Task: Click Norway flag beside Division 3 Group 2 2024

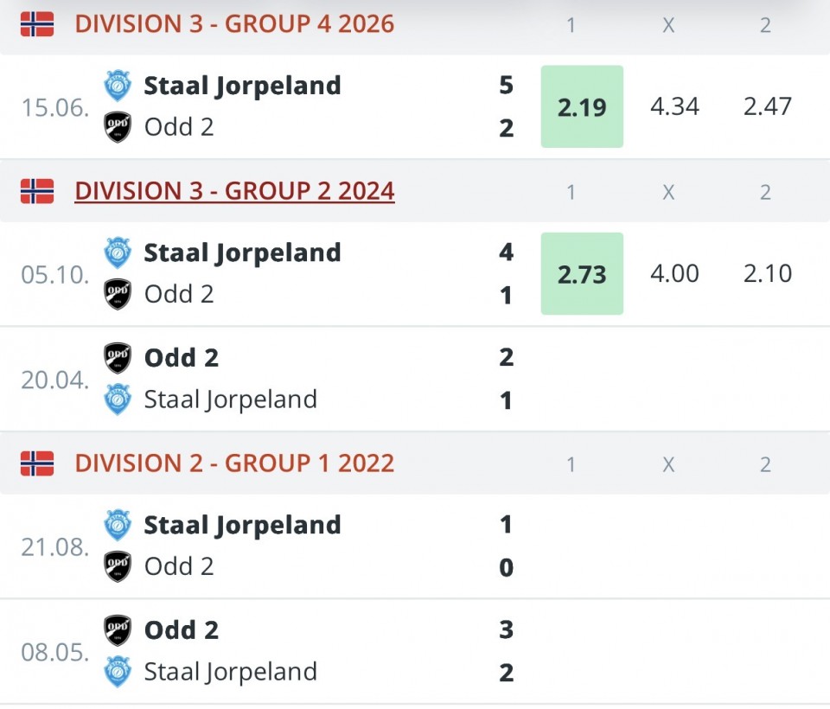Action: tap(37, 191)
